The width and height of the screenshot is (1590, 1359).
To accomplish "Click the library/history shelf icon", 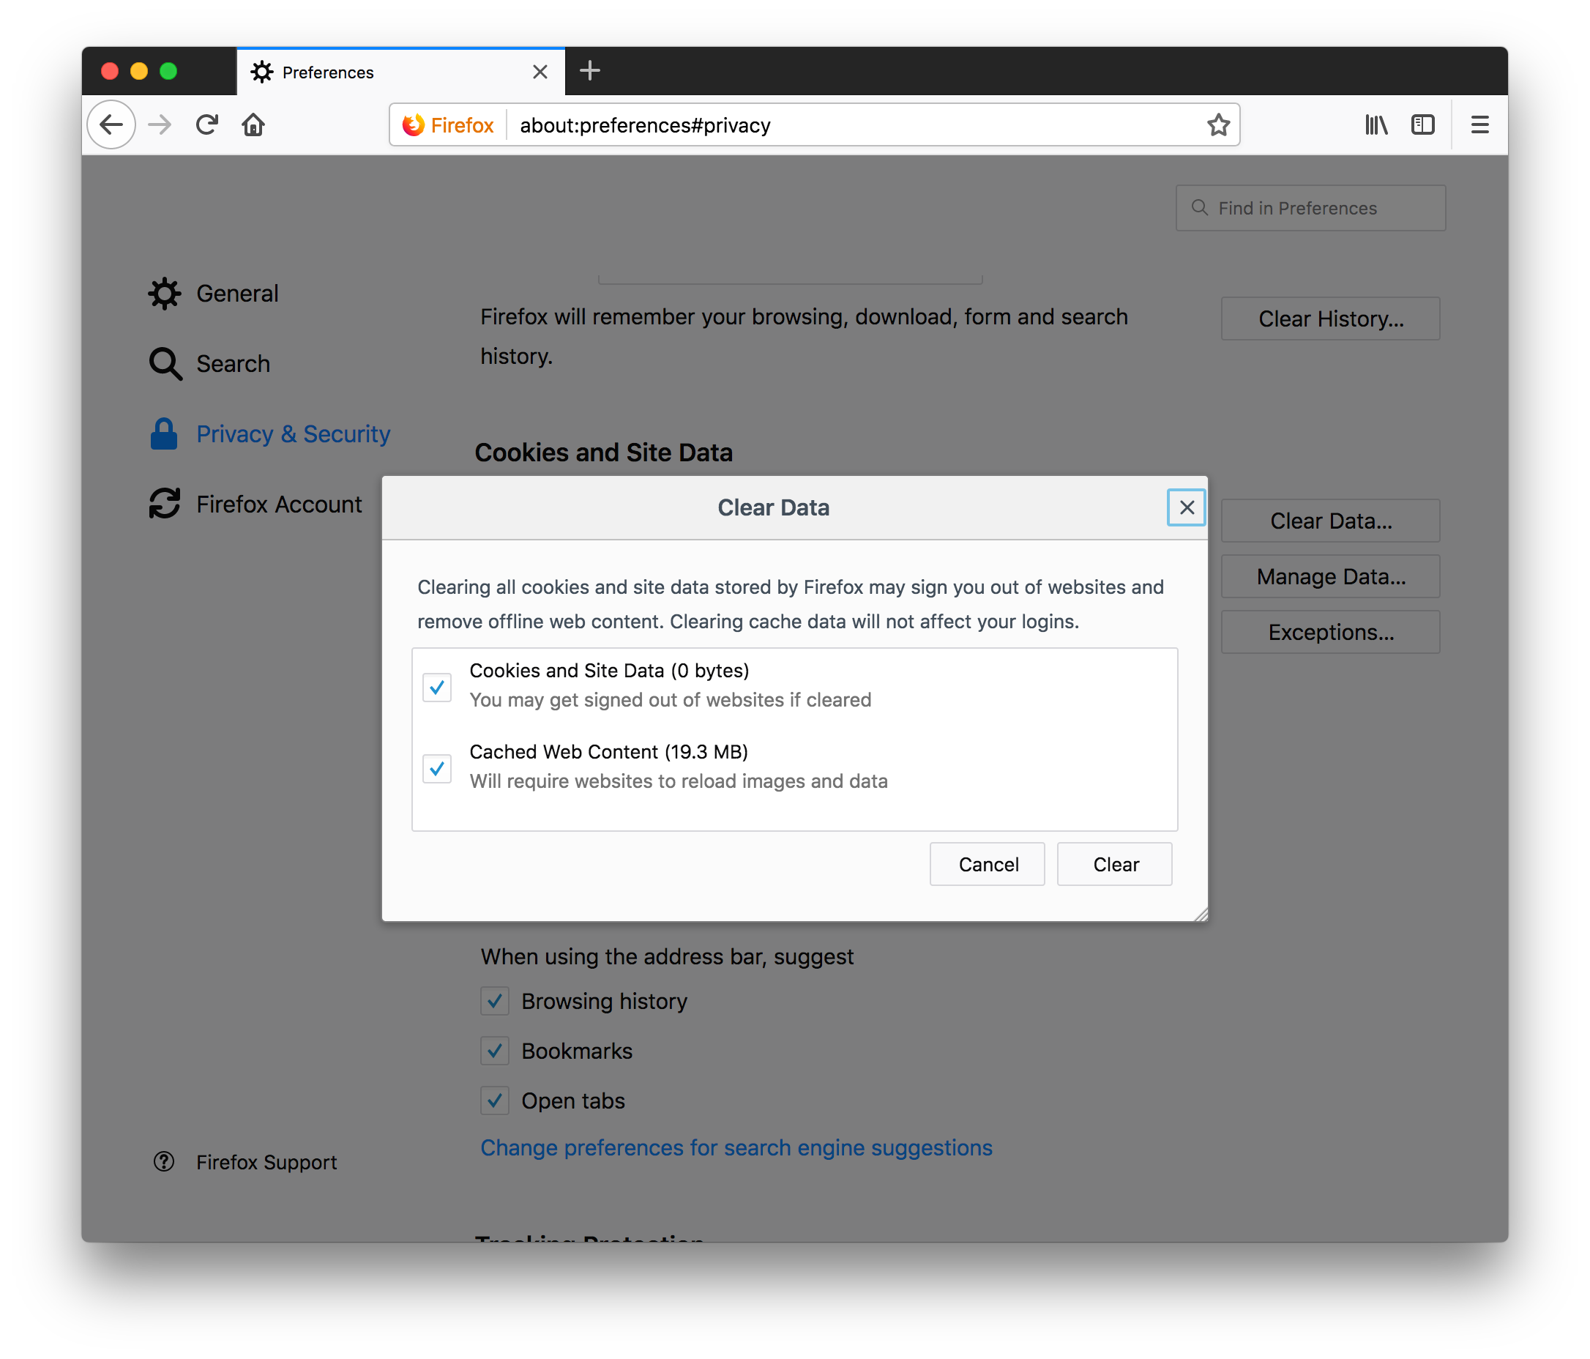I will point(1377,125).
